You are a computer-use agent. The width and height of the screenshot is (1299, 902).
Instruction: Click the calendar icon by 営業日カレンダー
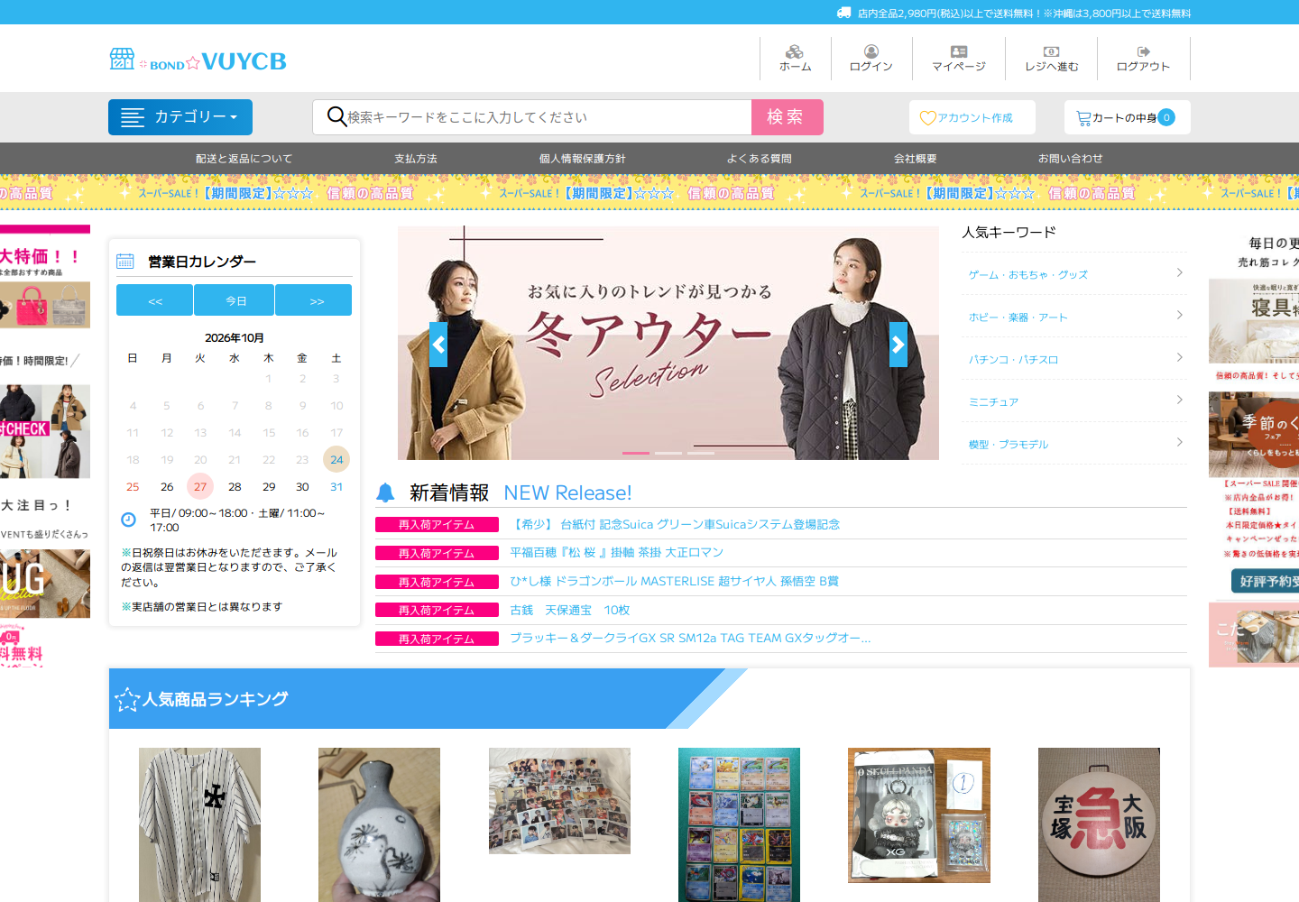click(125, 262)
